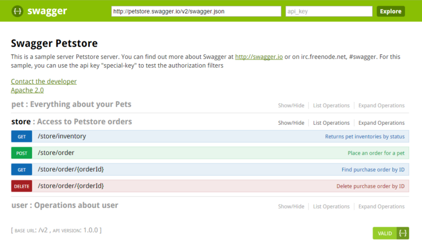
Task: Click 'Find purchase order by ID' description
Action: [x=373, y=170]
